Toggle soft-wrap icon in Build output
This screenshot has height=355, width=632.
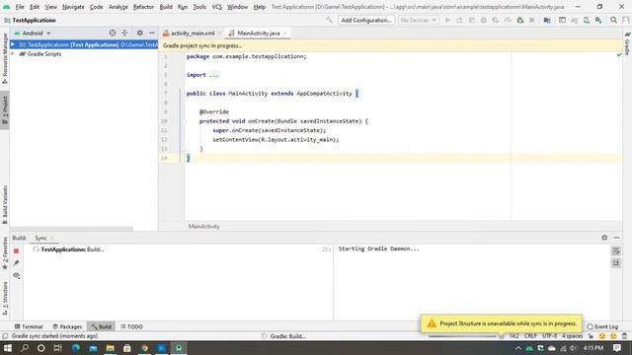616,251
